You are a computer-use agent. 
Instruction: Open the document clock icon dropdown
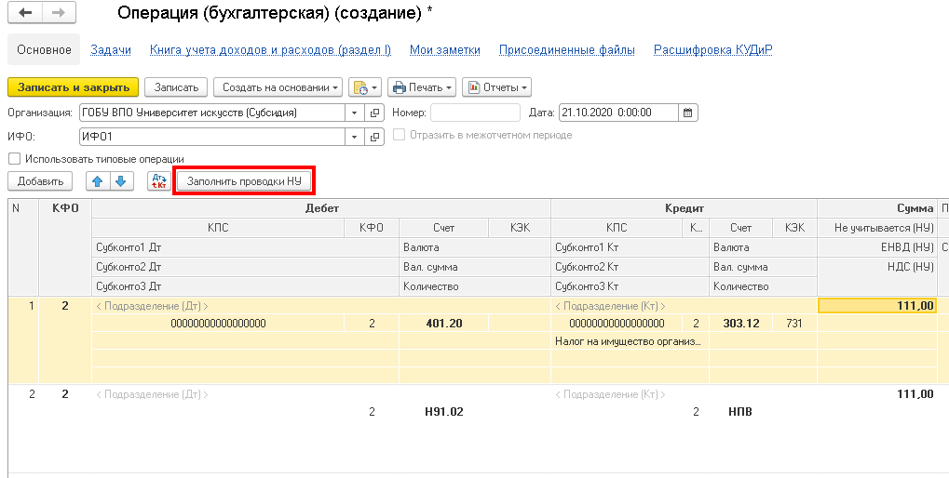(x=364, y=87)
